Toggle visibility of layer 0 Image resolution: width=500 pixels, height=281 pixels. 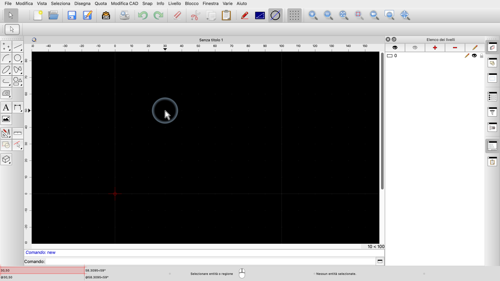(474, 56)
